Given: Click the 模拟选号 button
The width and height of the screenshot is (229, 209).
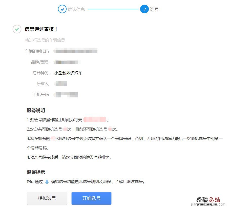Looking at the screenshot, I should pos(47,198).
